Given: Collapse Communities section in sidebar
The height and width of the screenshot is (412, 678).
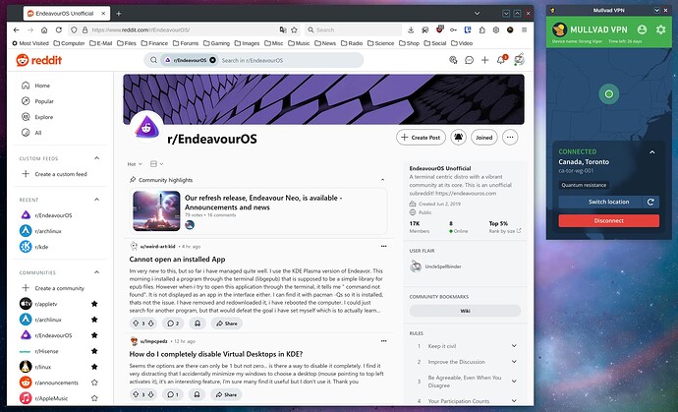Looking at the screenshot, I should [97, 272].
